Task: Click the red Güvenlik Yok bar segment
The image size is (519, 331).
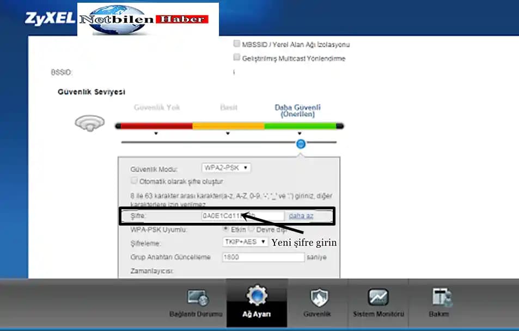Action: pyautogui.click(x=154, y=126)
